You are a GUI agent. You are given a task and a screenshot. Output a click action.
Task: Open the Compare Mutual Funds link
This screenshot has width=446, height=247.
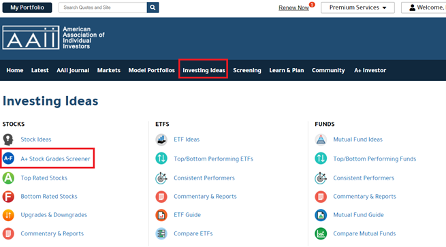pyautogui.click(x=364, y=233)
